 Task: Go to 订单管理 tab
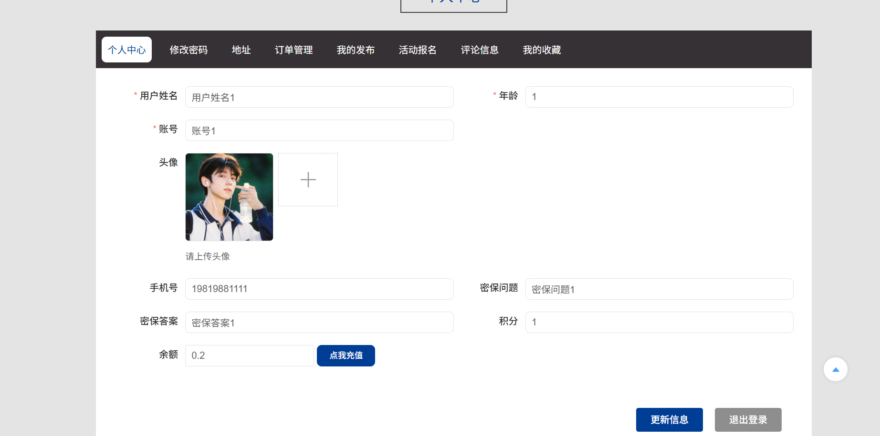coord(293,50)
